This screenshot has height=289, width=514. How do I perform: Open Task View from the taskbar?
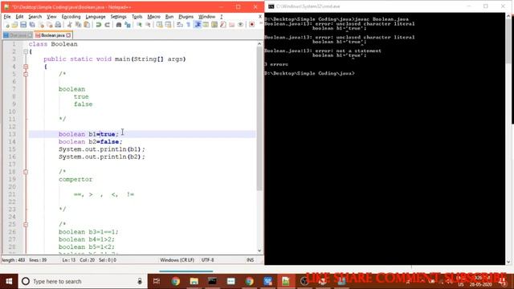(x=157, y=281)
